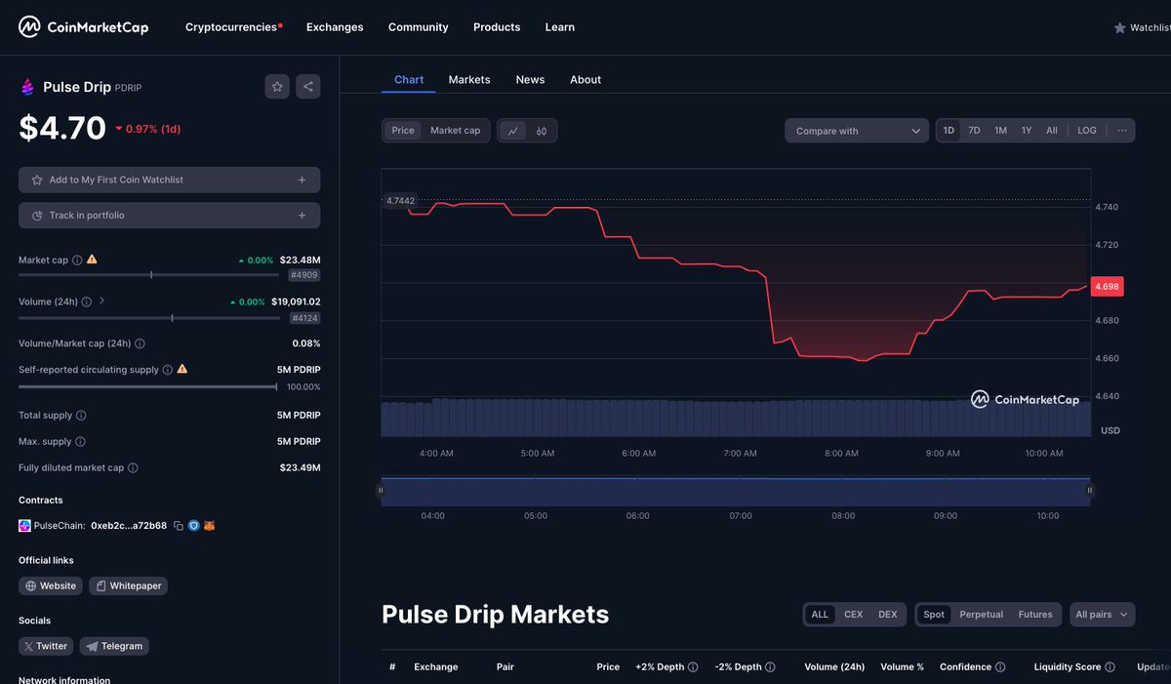
Task: Copy the PulseChain contract address
Action: (x=178, y=526)
